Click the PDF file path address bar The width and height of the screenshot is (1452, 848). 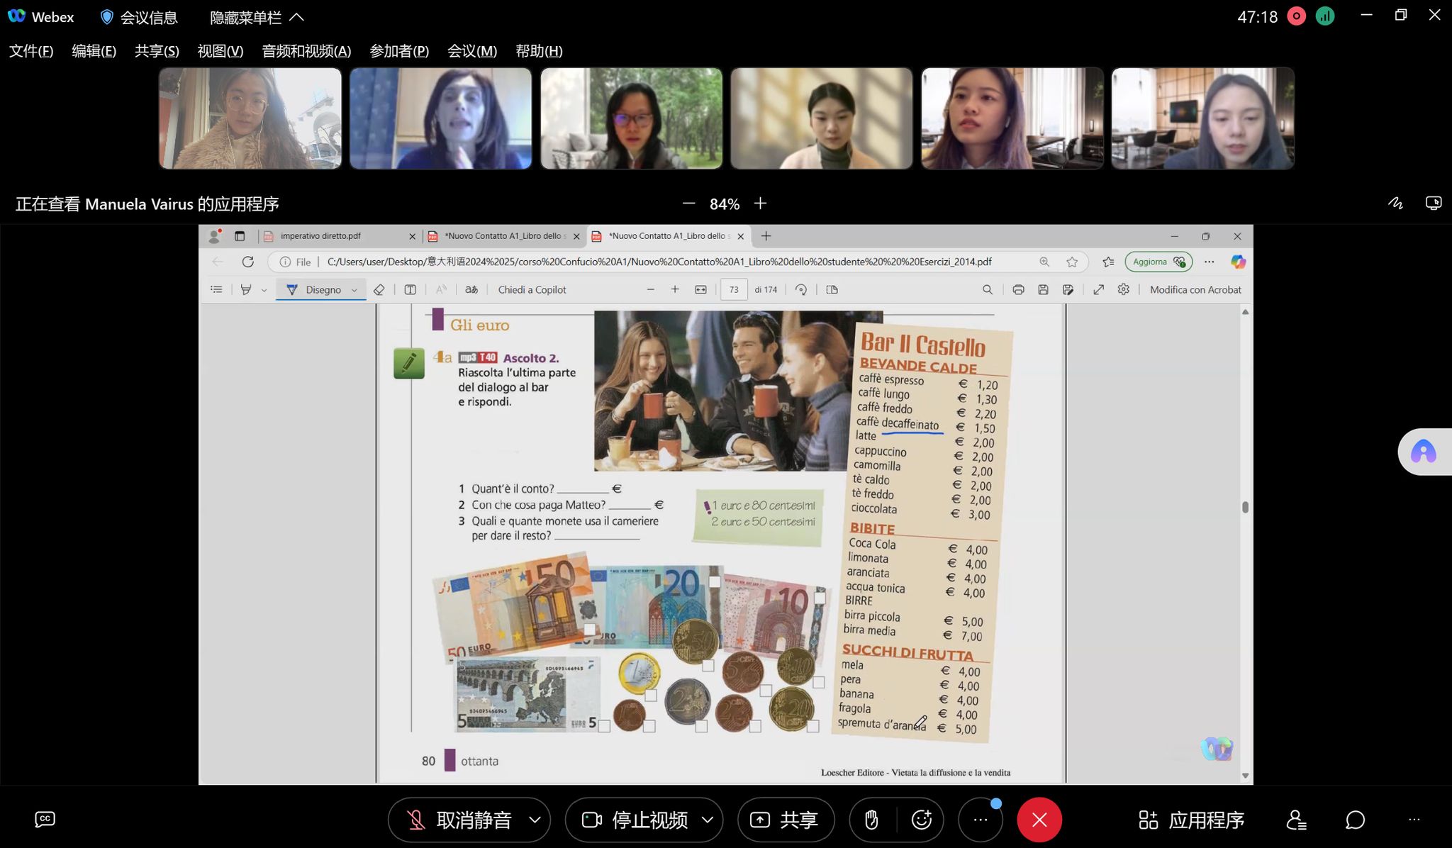point(659,262)
